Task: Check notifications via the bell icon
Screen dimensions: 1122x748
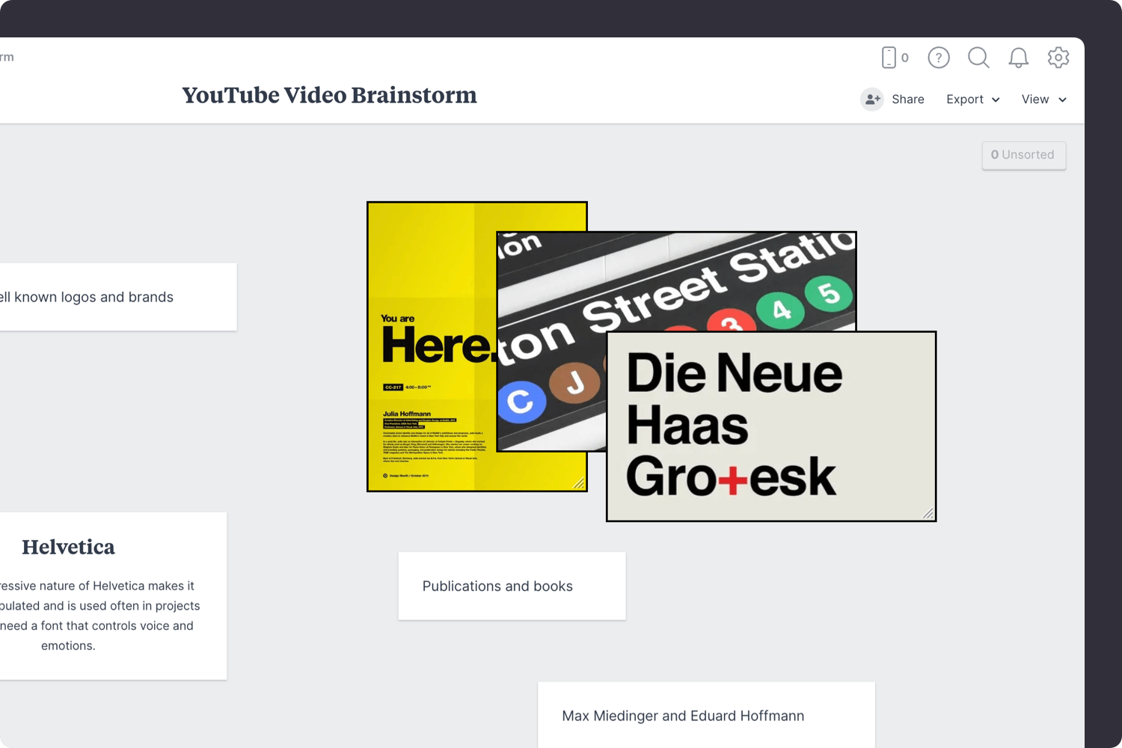Action: (1018, 58)
